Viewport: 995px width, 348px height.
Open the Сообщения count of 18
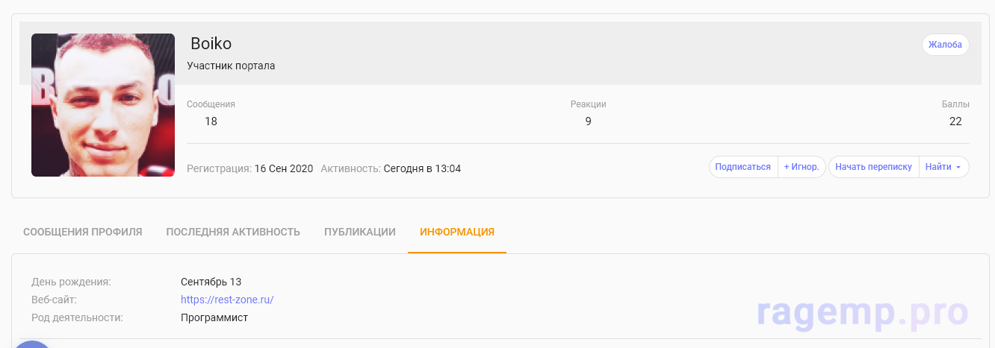point(211,121)
